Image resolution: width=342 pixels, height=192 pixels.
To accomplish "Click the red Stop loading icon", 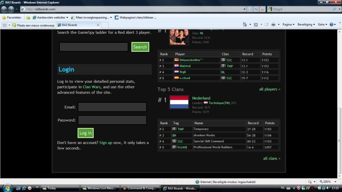I will pos(262,9).
